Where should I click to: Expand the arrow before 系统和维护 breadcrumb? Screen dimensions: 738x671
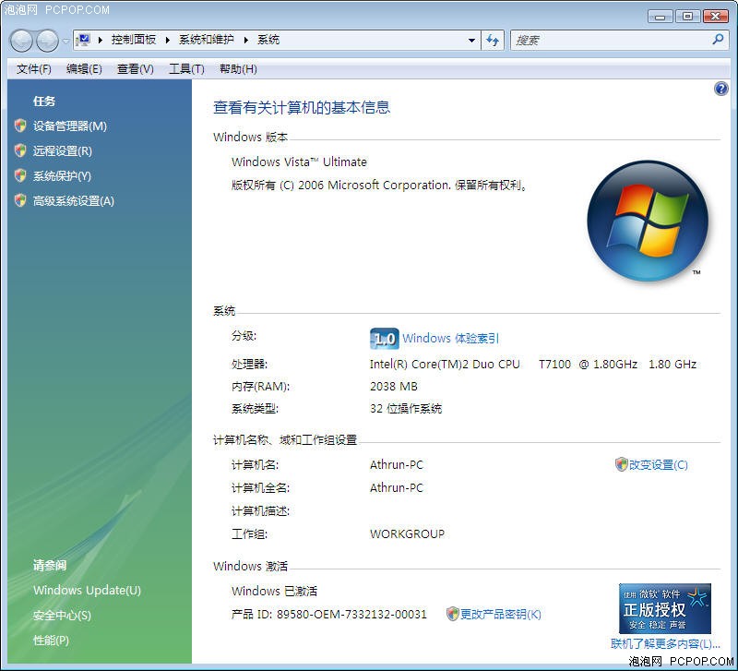(168, 40)
